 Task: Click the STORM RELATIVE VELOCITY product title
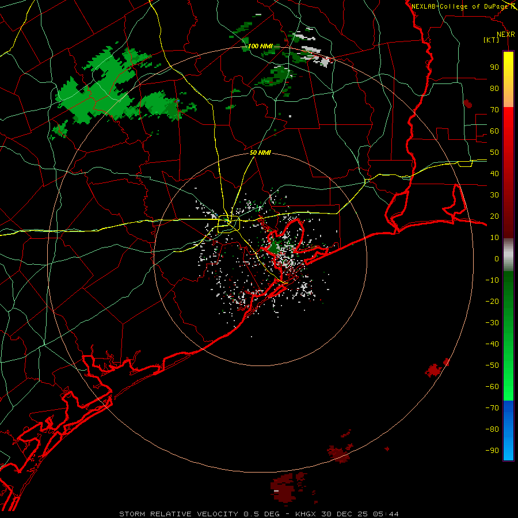(x=178, y=514)
